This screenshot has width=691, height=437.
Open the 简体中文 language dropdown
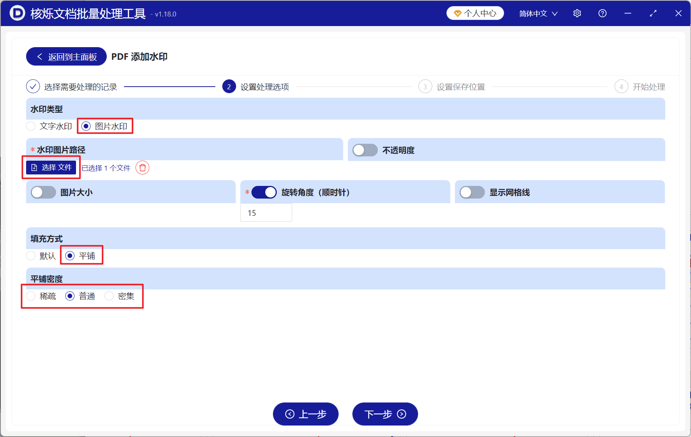[x=537, y=13]
